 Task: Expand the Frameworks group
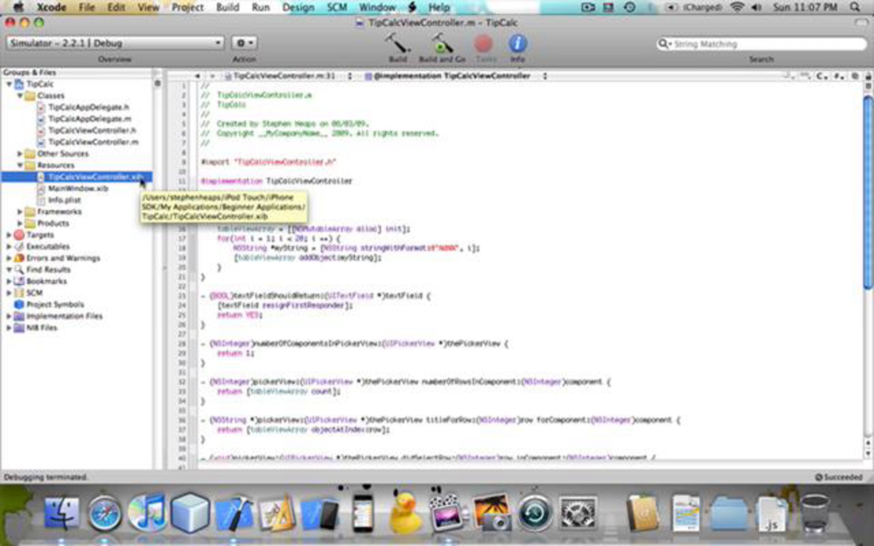pos(20,211)
